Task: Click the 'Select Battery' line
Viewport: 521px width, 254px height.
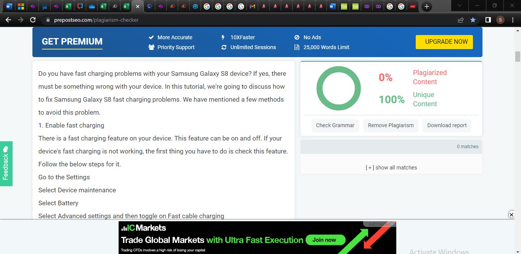Action: tap(58, 203)
